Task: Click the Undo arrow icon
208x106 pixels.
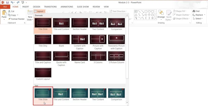Action: tap(12, 2)
